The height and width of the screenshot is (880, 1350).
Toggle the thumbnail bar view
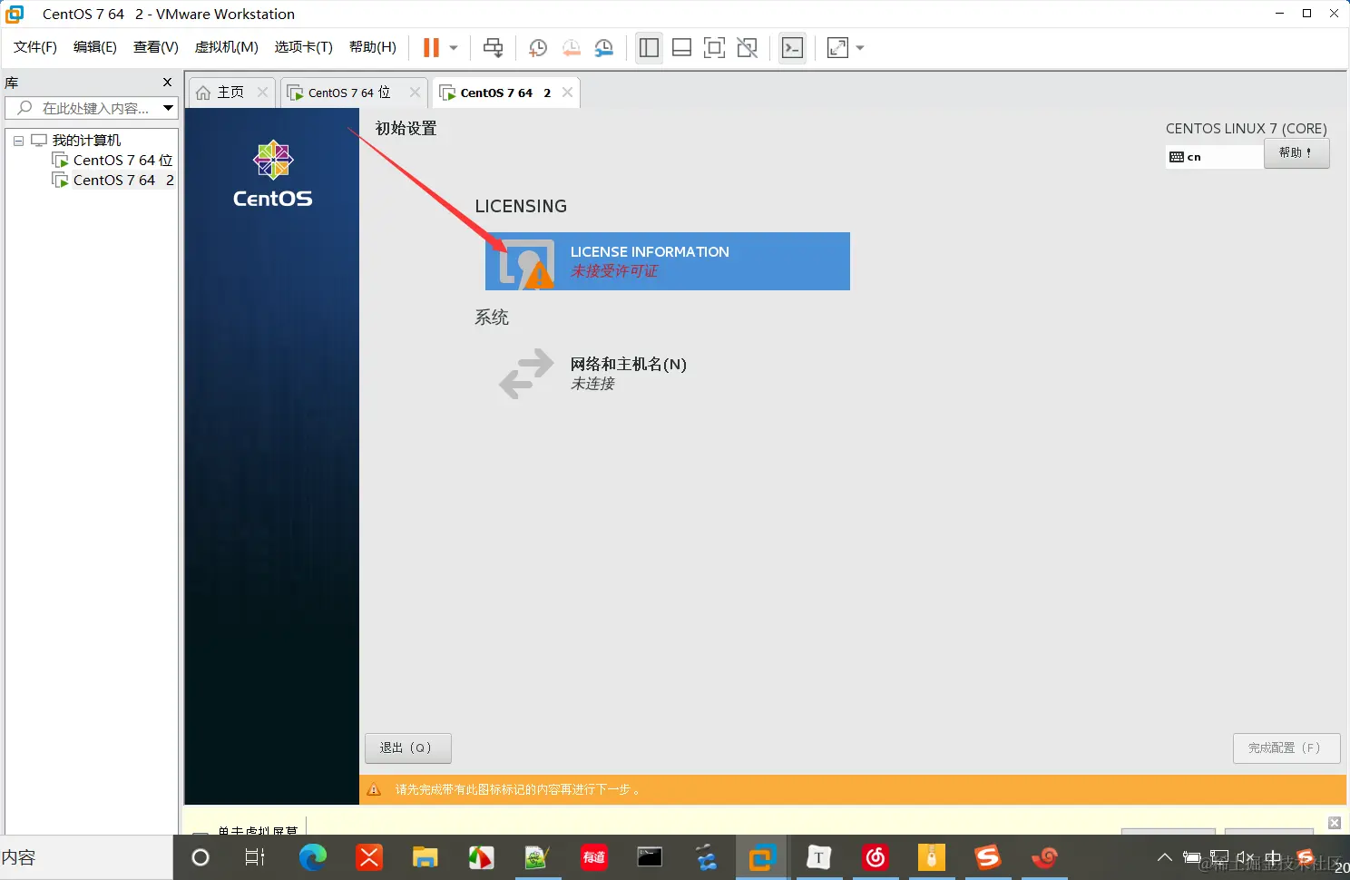(681, 48)
